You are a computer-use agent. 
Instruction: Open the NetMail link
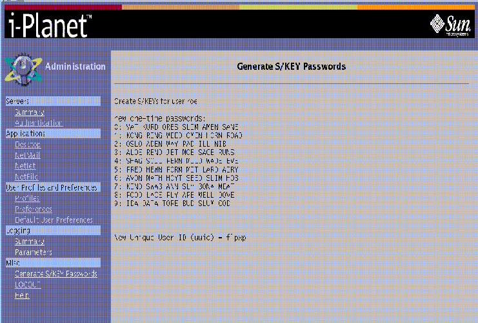28,155
